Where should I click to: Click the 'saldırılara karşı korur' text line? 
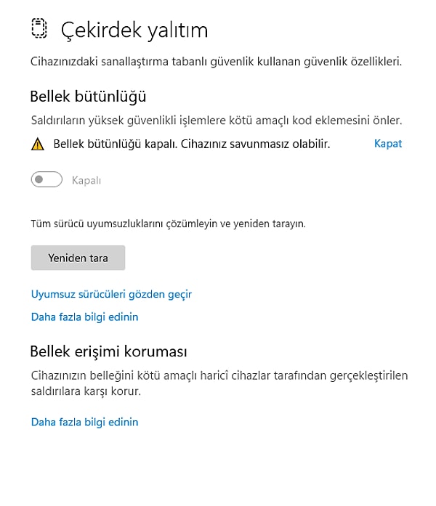(86, 391)
